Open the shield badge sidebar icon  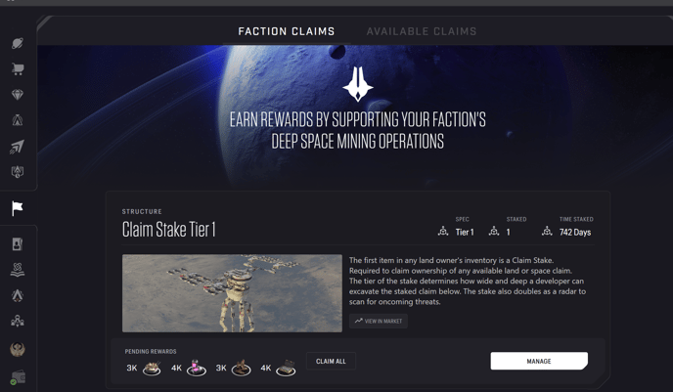click(18, 172)
